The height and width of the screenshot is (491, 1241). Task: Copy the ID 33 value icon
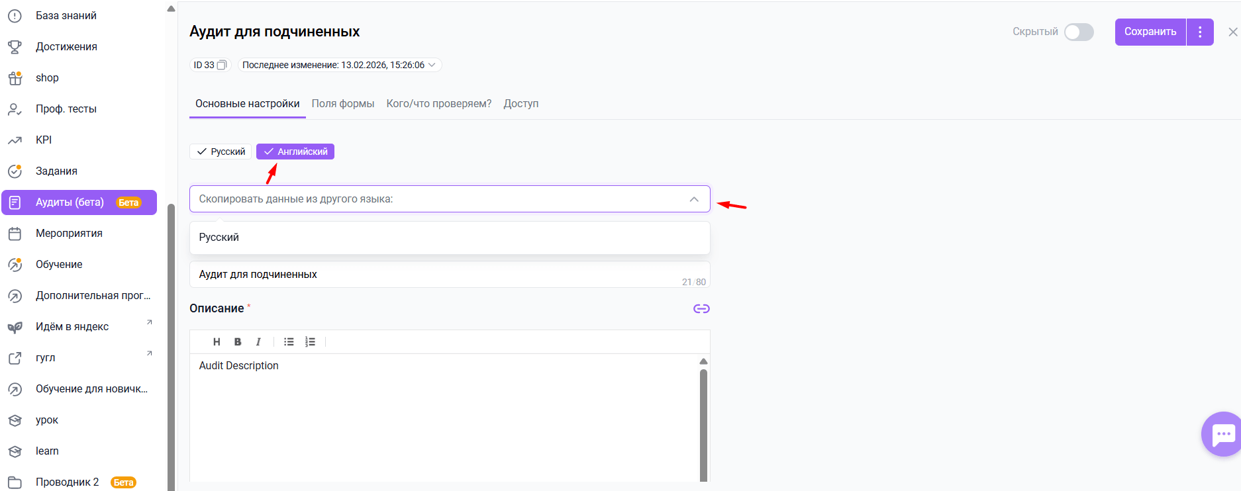coord(222,65)
